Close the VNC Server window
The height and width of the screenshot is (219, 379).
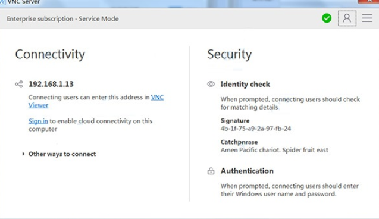point(369,1)
